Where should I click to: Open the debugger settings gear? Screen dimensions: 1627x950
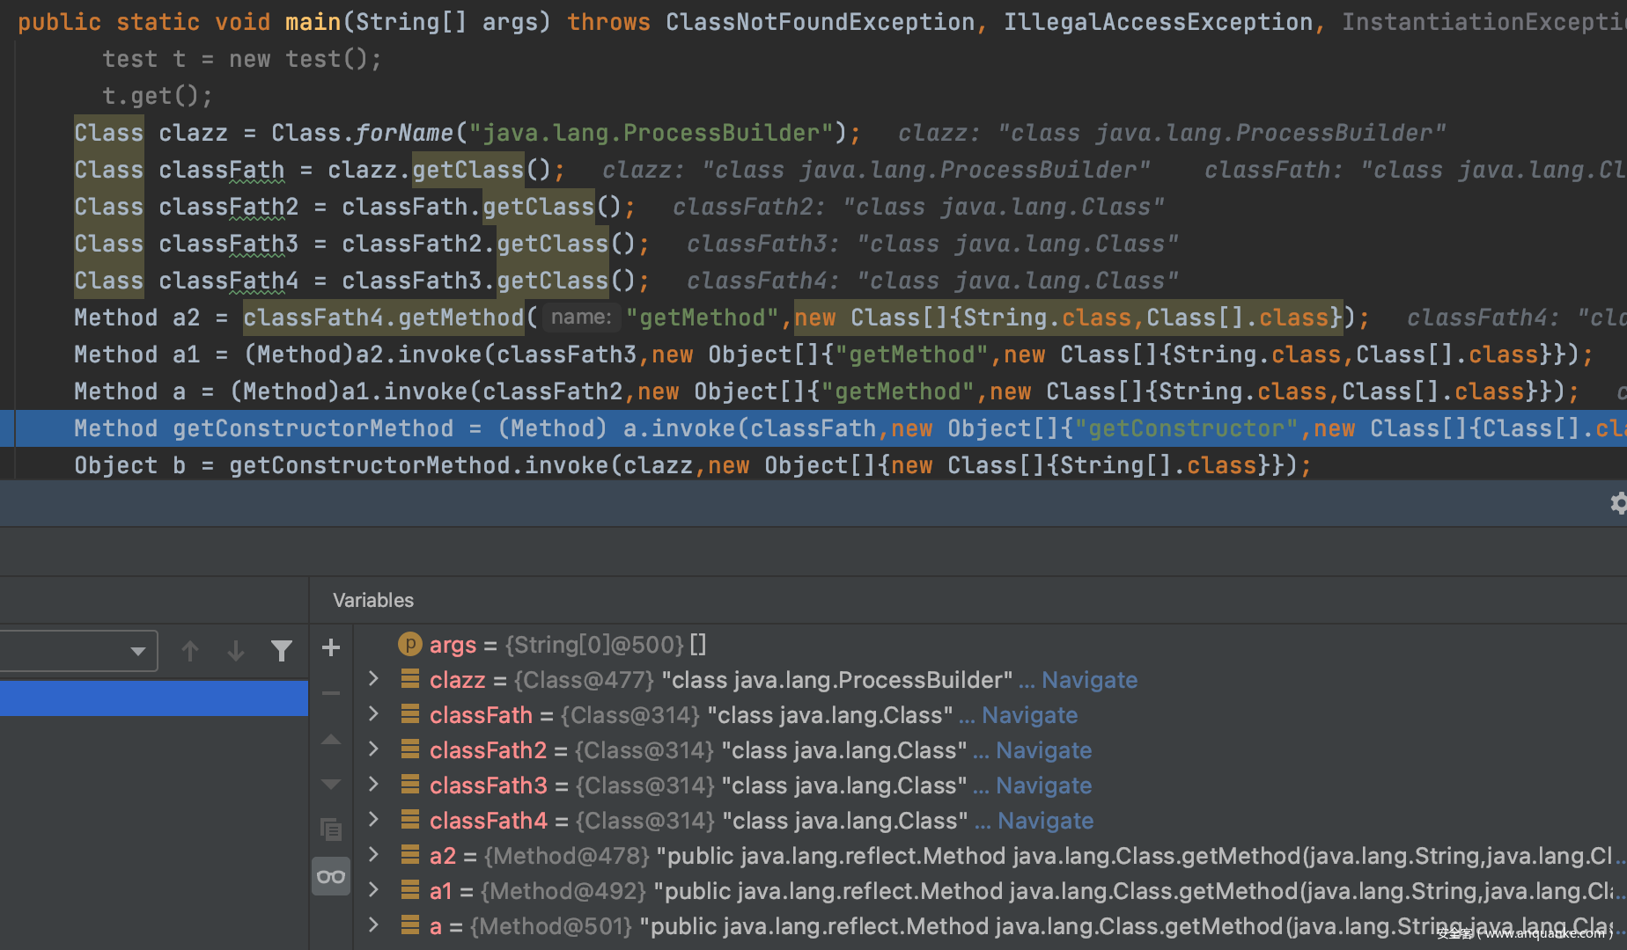click(1618, 503)
